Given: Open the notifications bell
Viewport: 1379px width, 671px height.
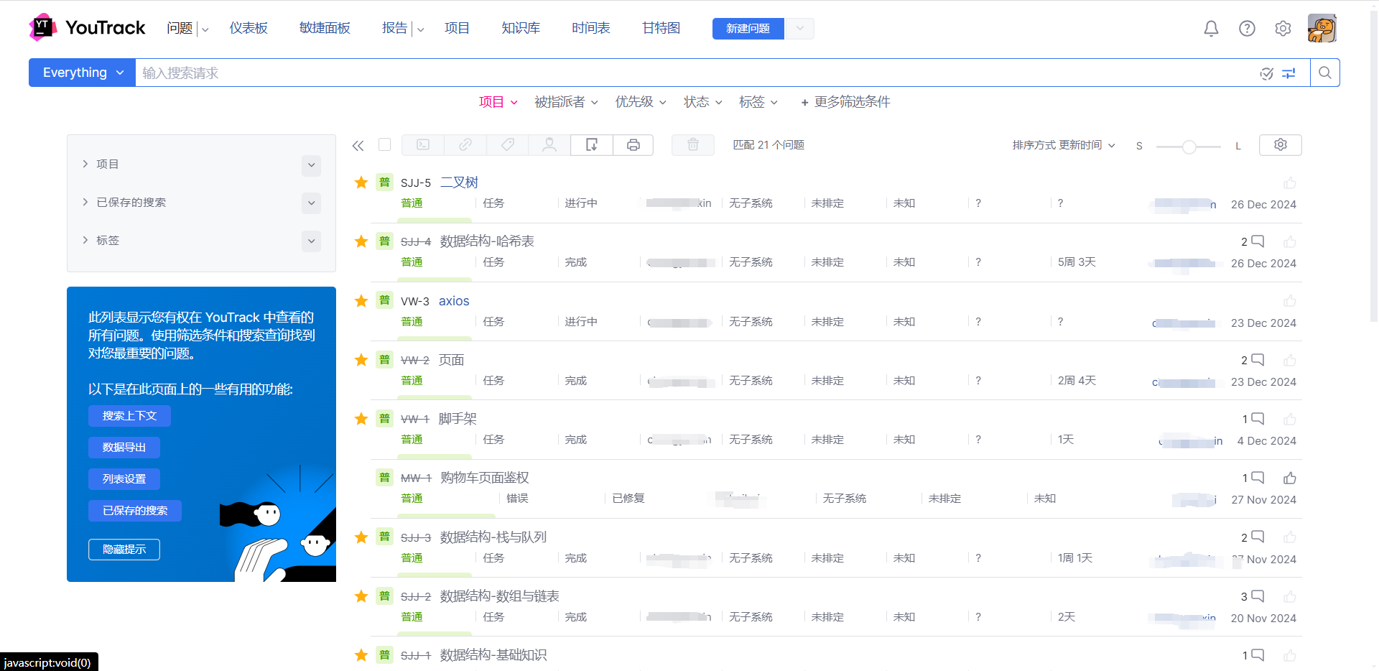Looking at the screenshot, I should click(x=1211, y=29).
